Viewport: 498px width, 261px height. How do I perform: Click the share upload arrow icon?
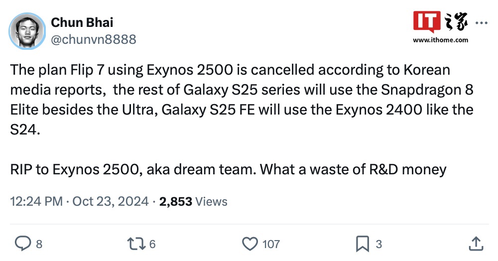pos(475,244)
